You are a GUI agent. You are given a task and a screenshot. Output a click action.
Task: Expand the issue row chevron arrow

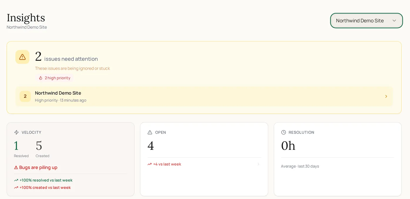[386, 96]
